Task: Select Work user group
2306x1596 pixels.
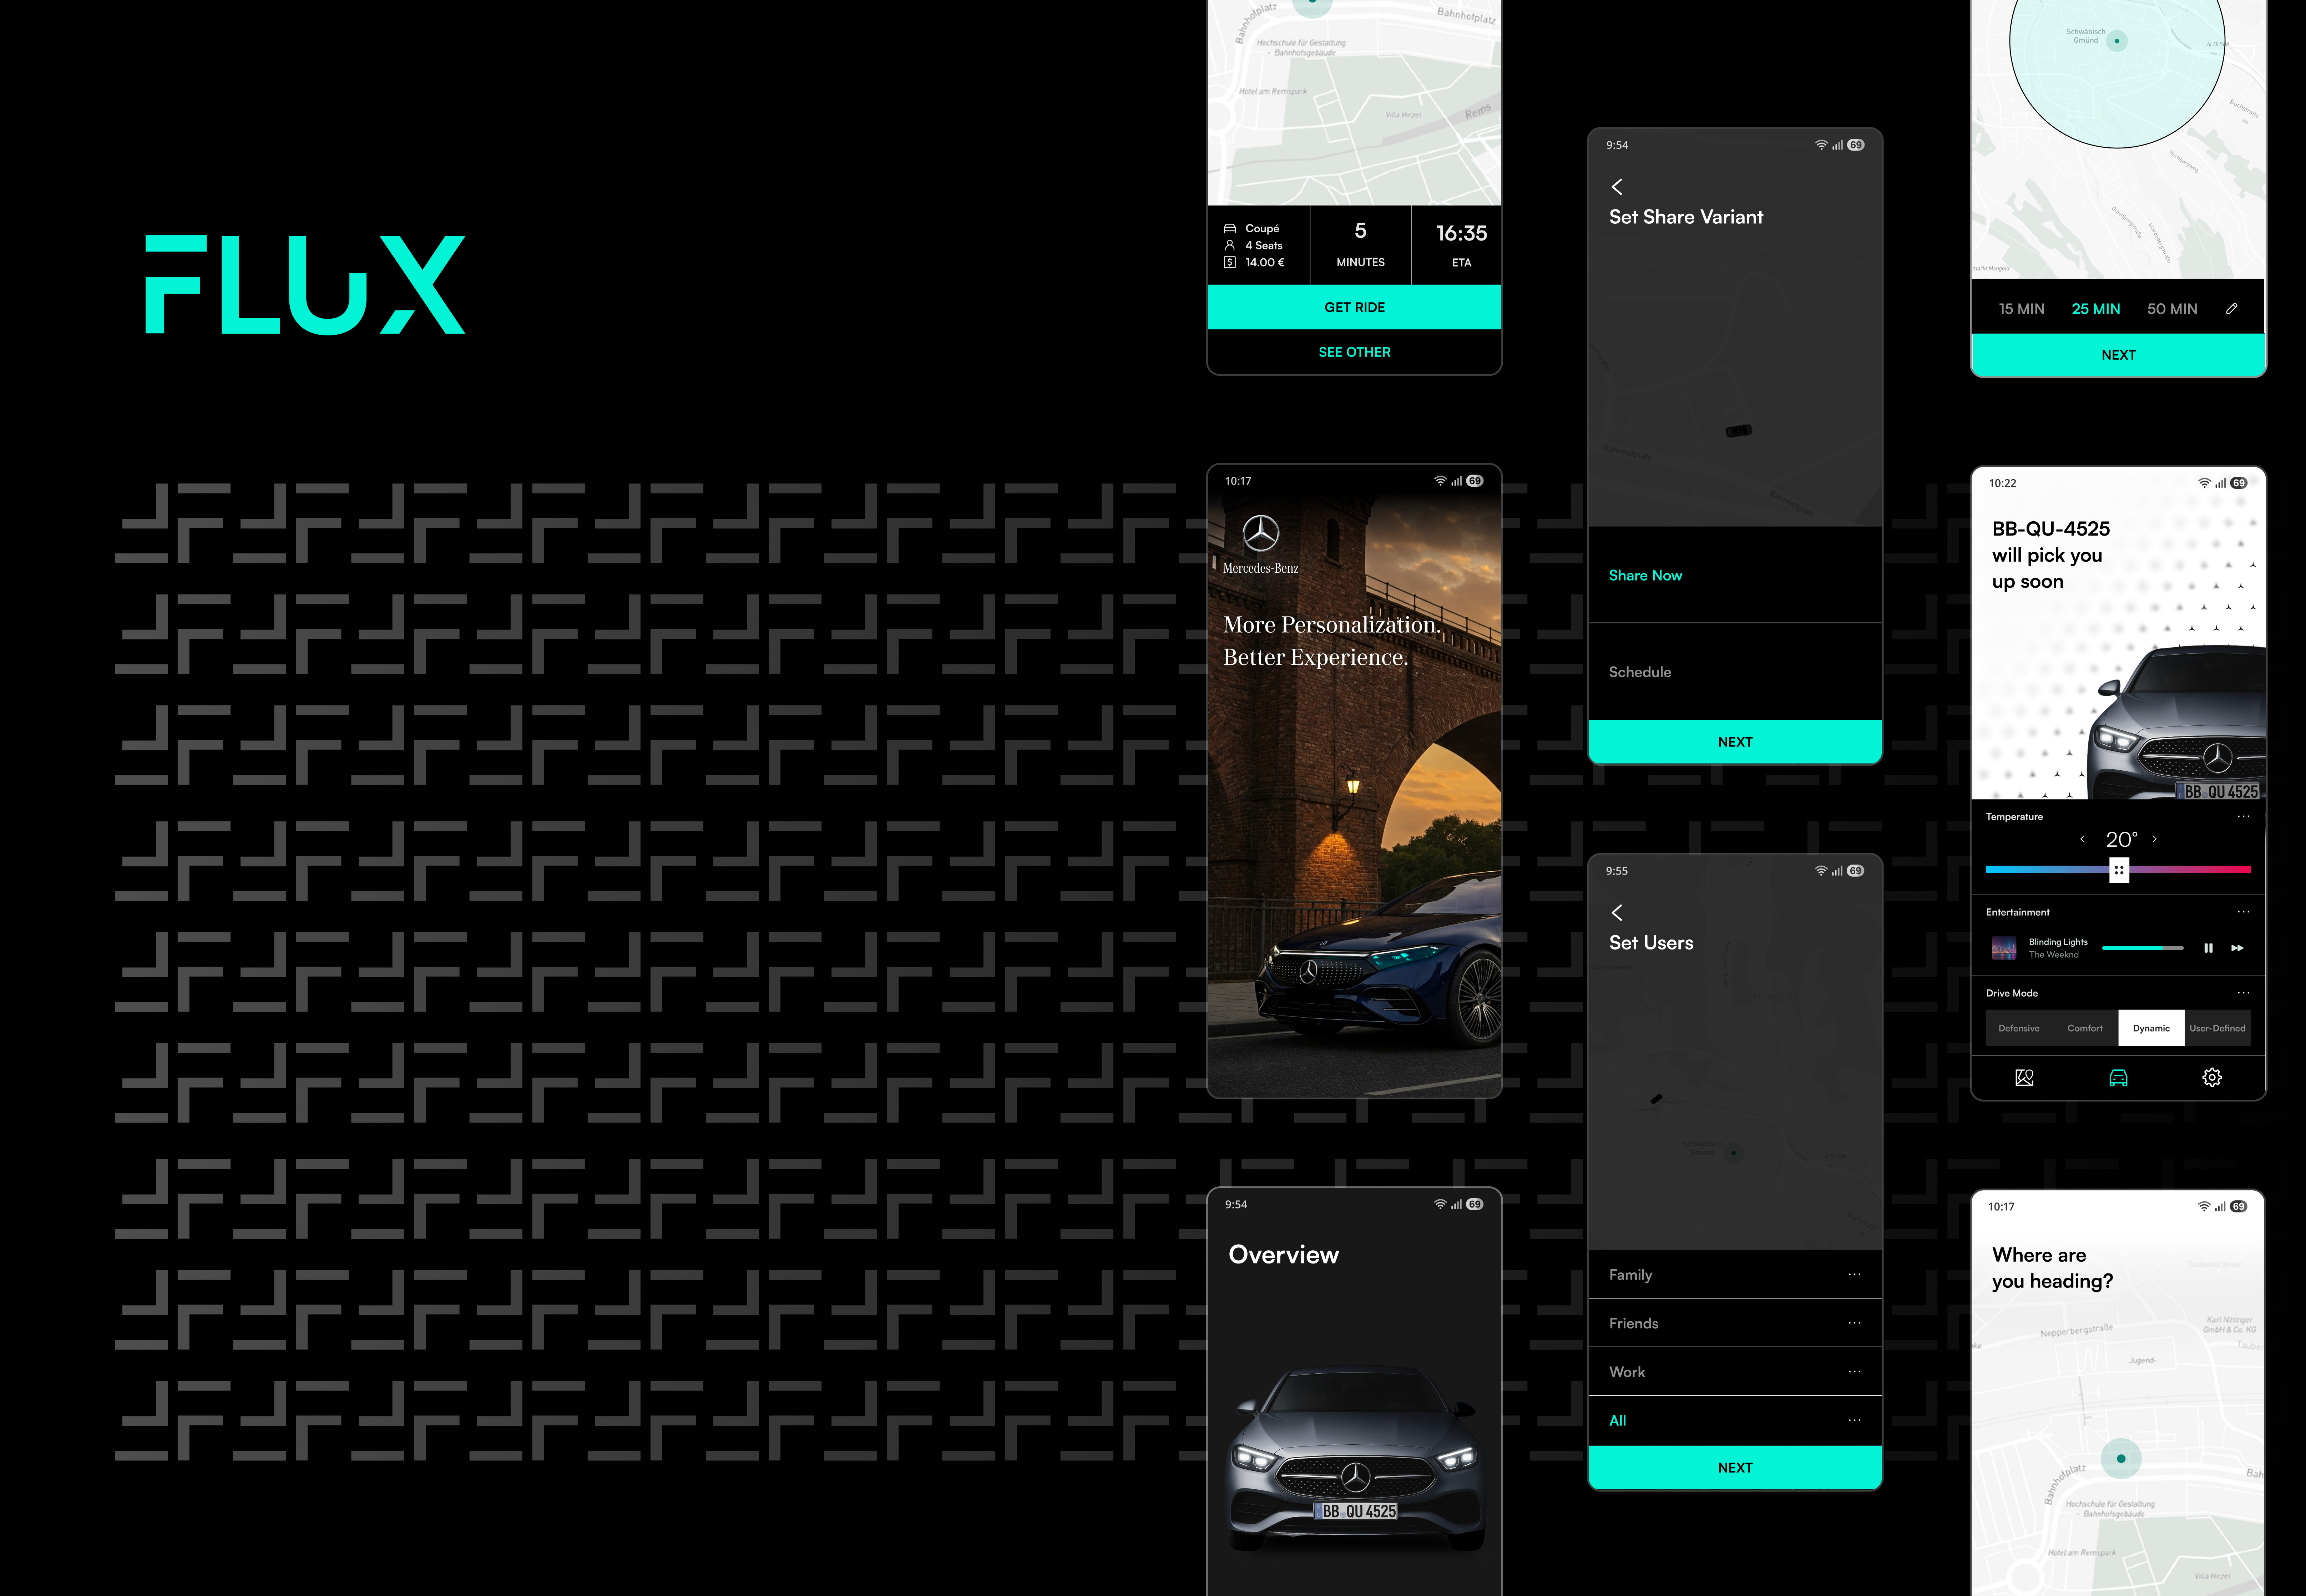Action: click(1735, 1372)
